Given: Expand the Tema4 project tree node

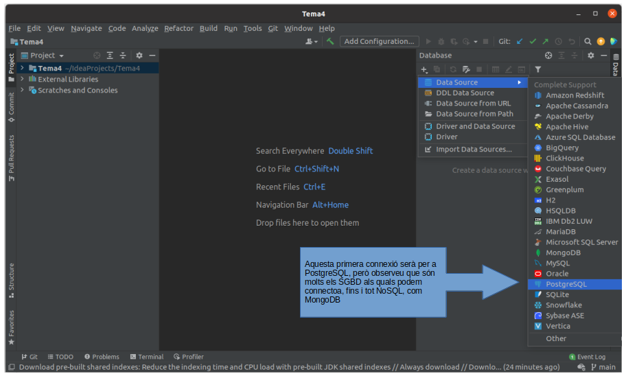Looking at the screenshot, I should point(23,68).
